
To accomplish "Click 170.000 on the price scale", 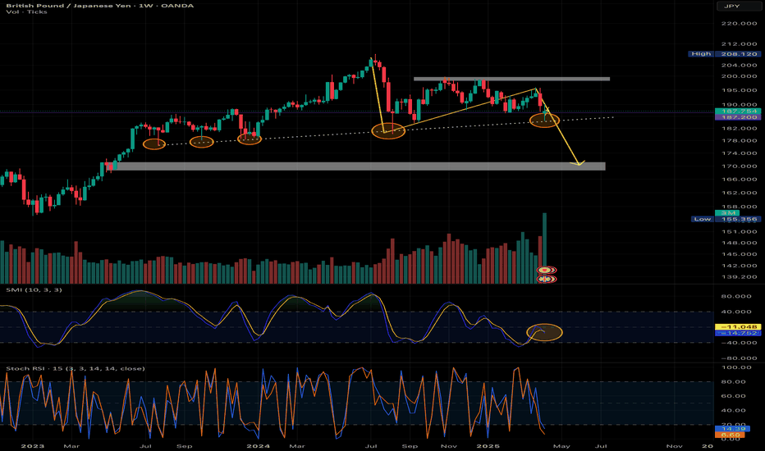I will (739, 166).
